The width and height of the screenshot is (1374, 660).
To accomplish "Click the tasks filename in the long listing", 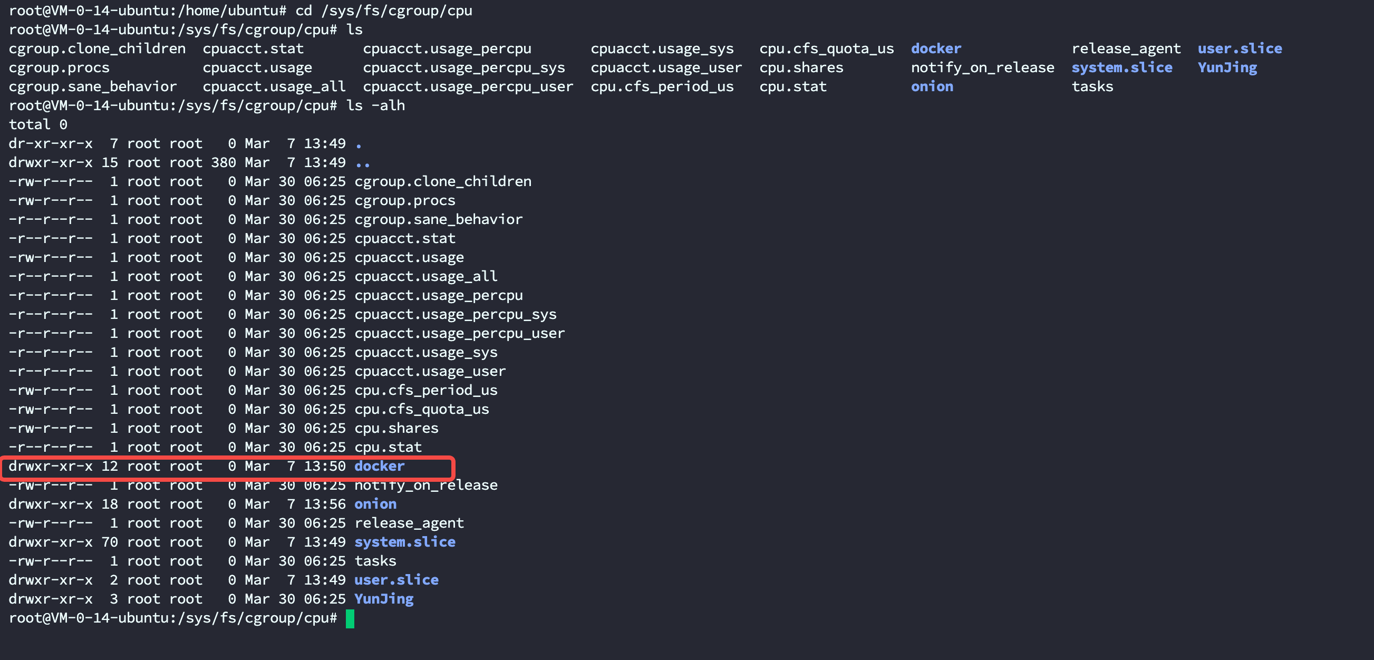I will point(375,561).
